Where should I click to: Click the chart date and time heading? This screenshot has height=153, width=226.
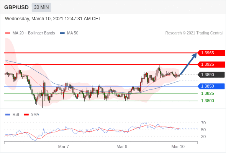53,19
